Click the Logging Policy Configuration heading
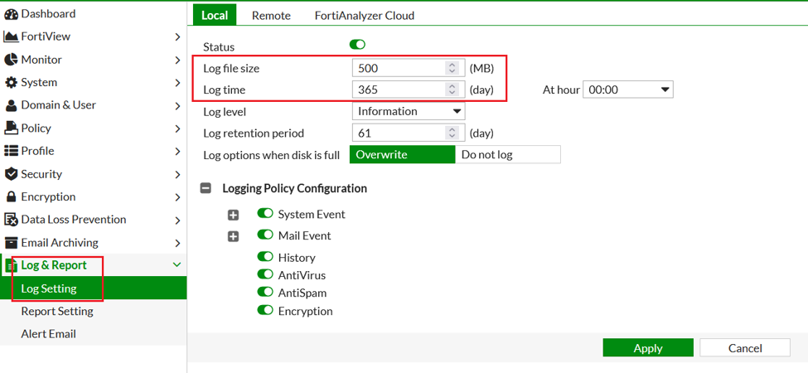The width and height of the screenshot is (808, 373). coord(295,188)
